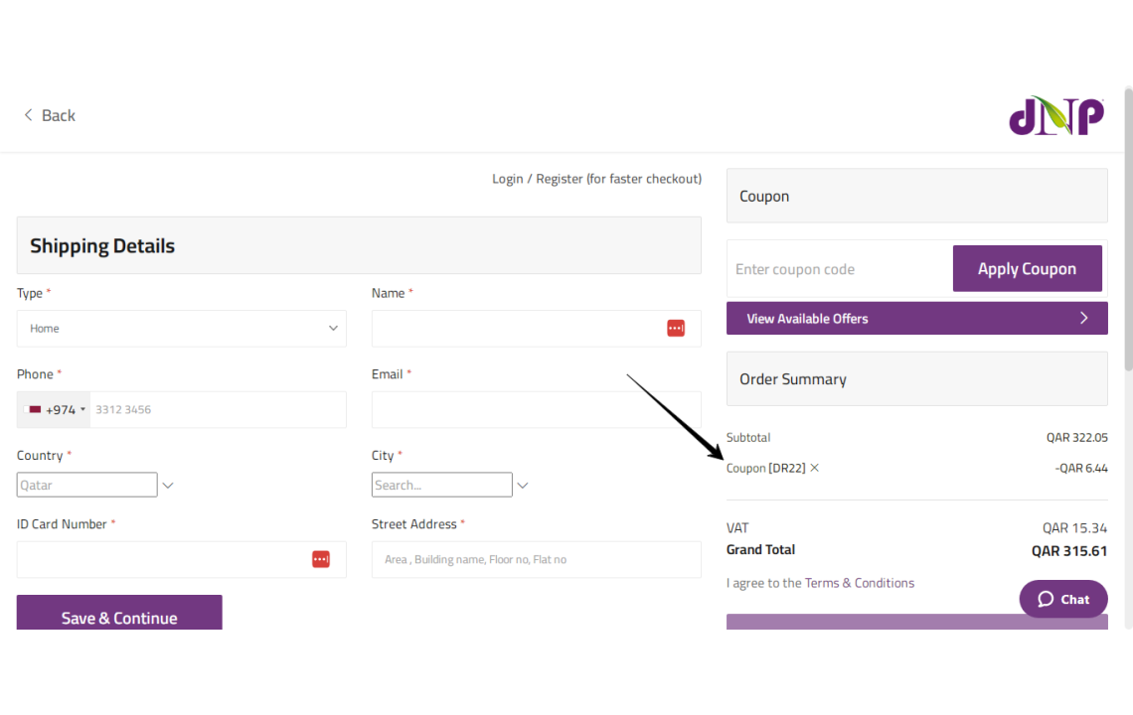Click the Apply Coupon button
1133x715 pixels.
1027,269
